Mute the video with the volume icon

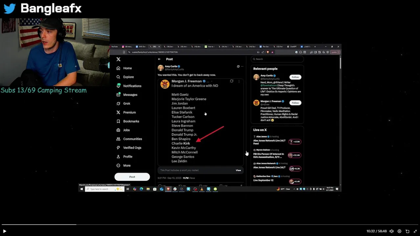[391, 231]
